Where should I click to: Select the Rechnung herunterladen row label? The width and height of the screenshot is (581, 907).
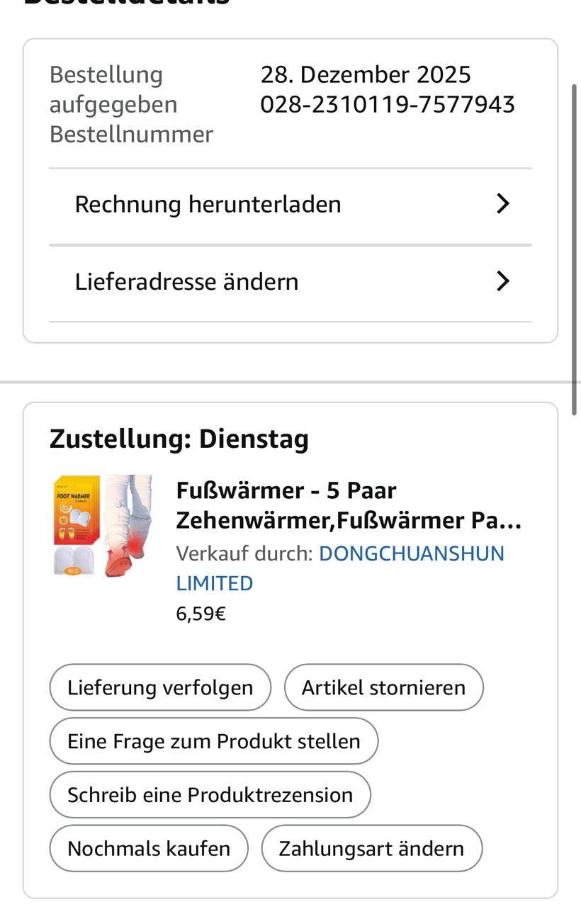coord(208,204)
